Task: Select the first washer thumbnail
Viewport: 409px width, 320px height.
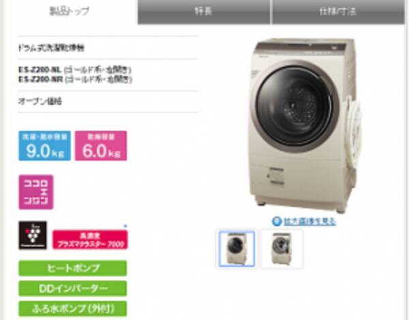Action: [237, 249]
